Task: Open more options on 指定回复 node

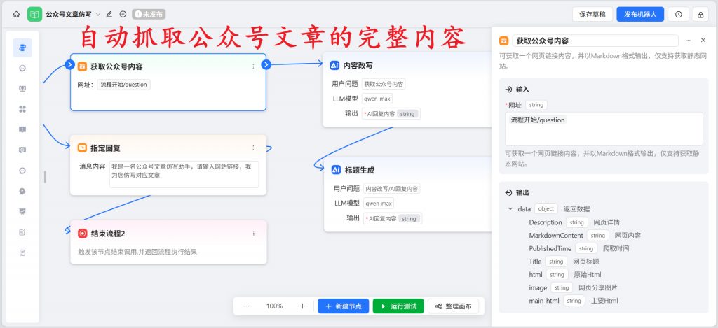Action: [x=253, y=148]
